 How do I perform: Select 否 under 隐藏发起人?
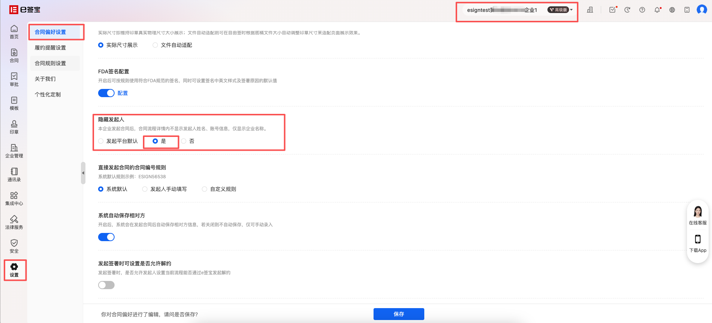184,141
